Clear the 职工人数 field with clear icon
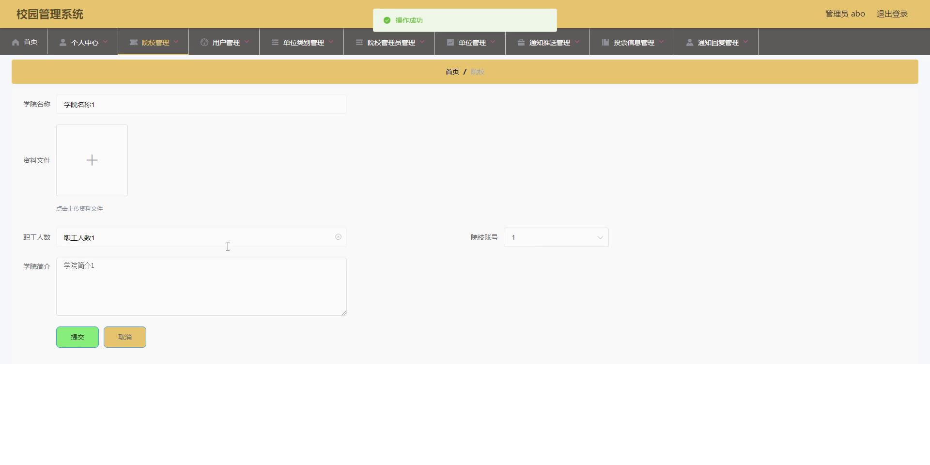 [x=338, y=237]
